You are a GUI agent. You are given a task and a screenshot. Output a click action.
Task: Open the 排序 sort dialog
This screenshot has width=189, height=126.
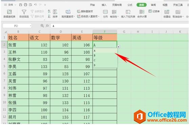55,14
